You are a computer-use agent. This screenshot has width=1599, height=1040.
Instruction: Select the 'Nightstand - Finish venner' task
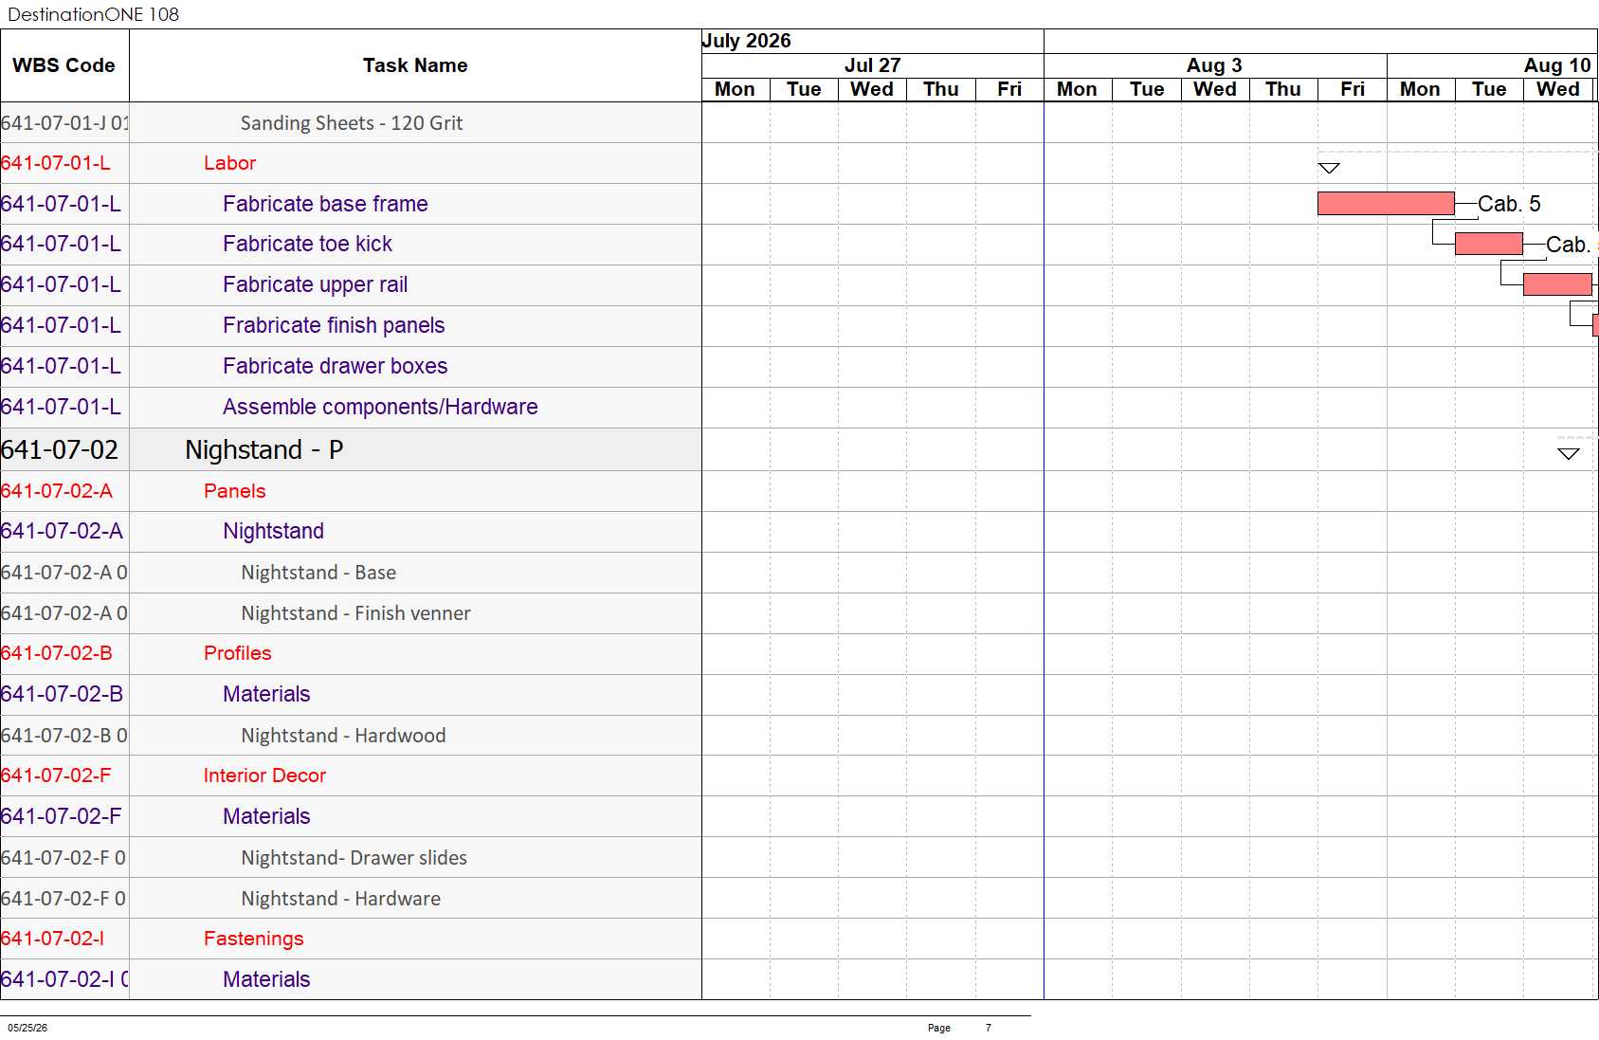[x=355, y=613]
